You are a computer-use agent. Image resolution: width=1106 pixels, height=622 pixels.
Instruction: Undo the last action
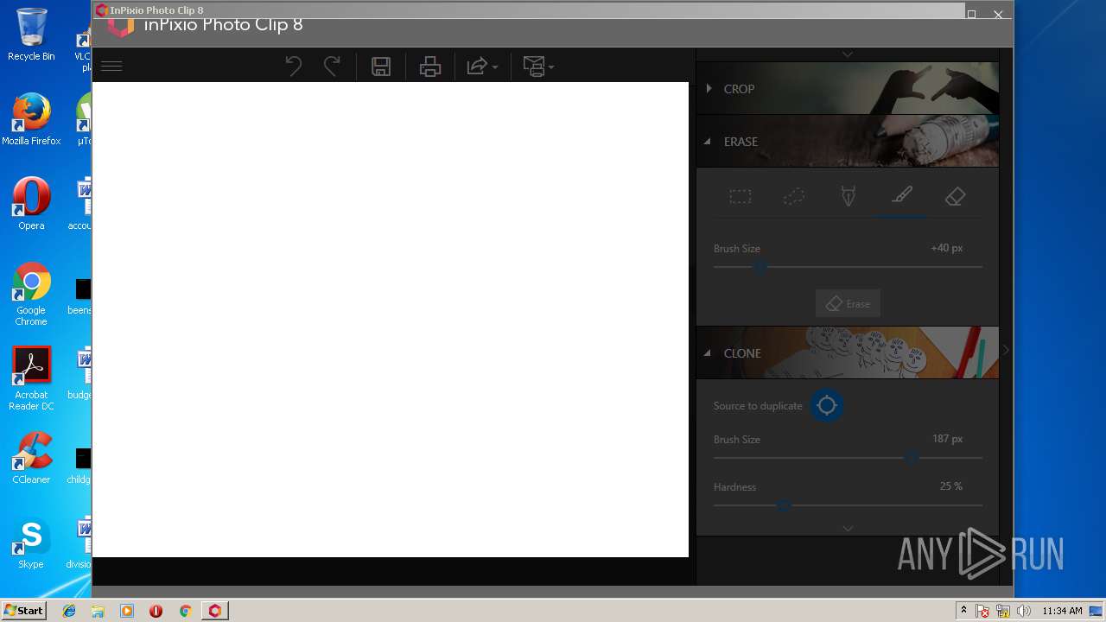pyautogui.click(x=294, y=66)
